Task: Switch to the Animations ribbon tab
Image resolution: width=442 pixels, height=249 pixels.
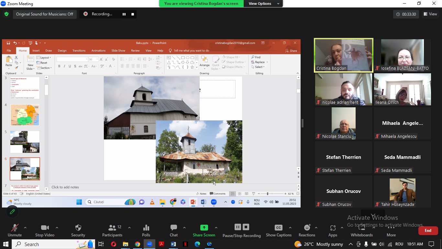Action: 98,51
